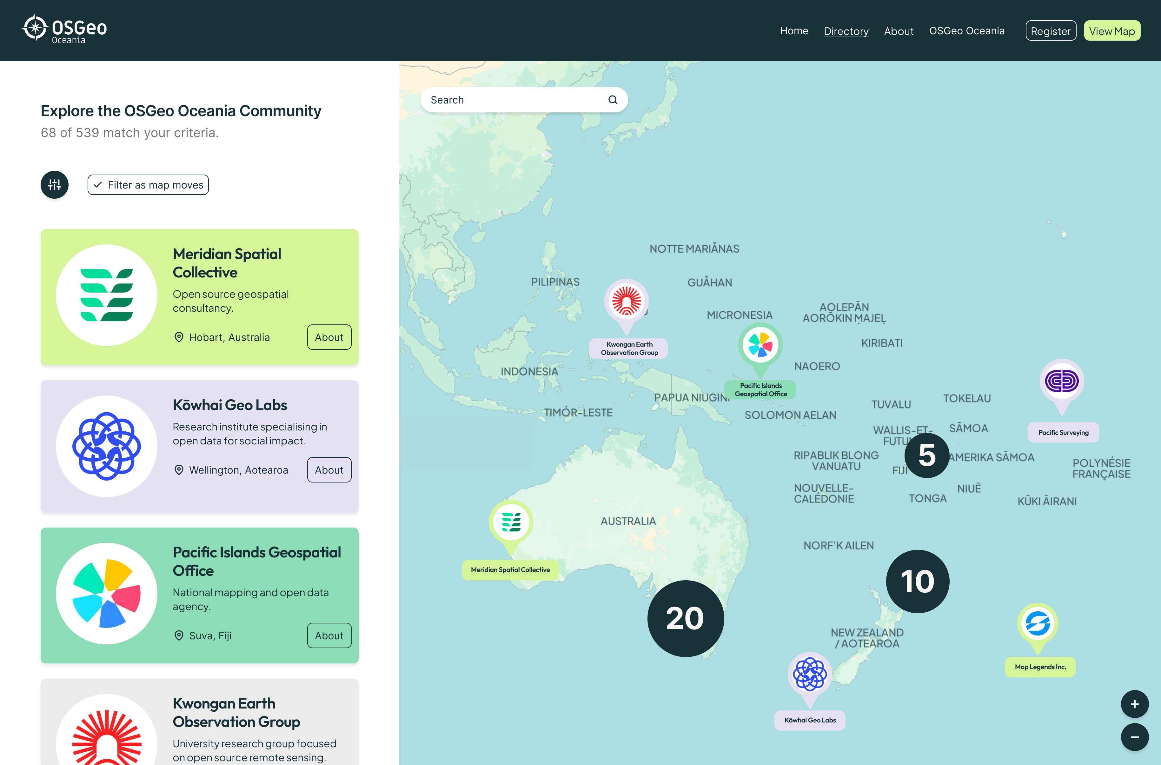Open the About nav item

(899, 31)
